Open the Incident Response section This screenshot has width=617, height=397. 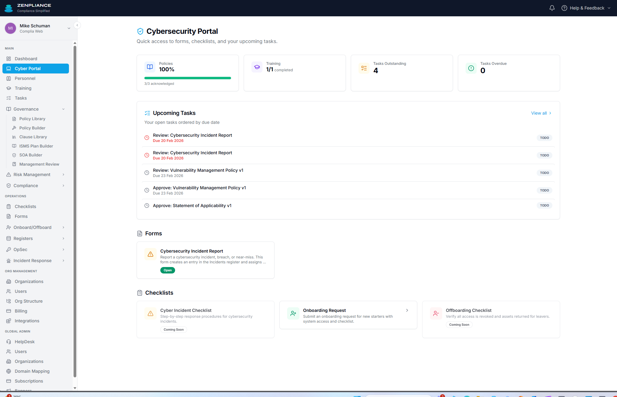click(32, 260)
